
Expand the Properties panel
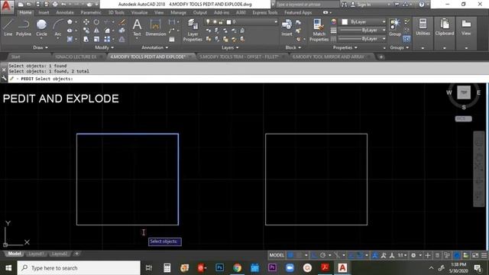(x=345, y=47)
